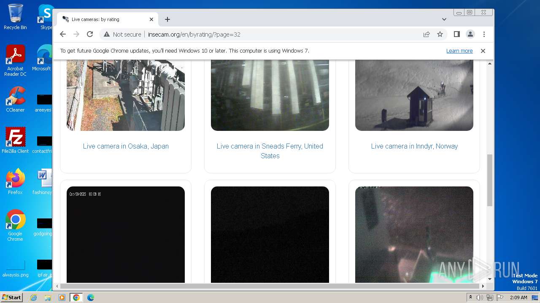Open the Skype desktop shortcut
This screenshot has height=303, width=540.
tap(45, 17)
